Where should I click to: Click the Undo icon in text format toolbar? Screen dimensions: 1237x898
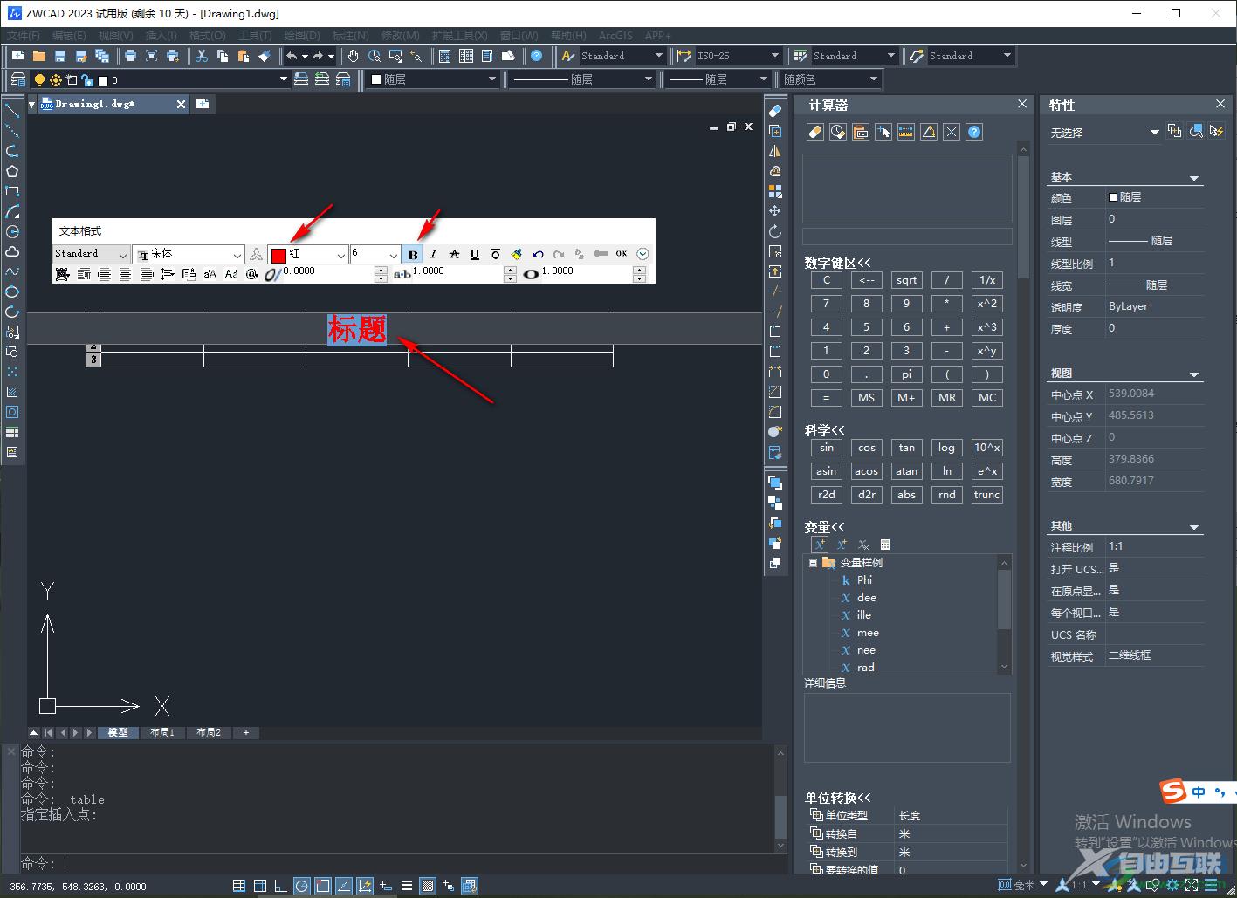coord(538,254)
